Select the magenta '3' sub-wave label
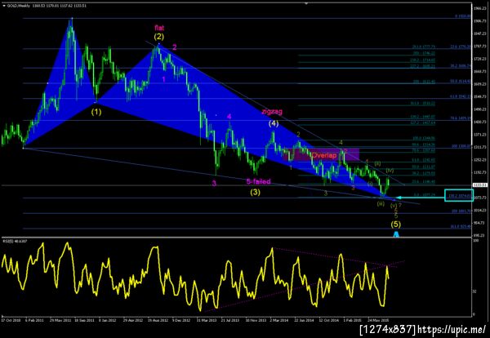 (x=214, y=184)
